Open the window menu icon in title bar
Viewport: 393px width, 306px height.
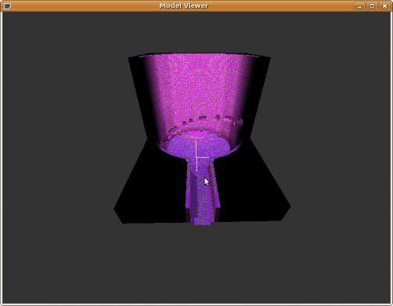click(7, 5)
